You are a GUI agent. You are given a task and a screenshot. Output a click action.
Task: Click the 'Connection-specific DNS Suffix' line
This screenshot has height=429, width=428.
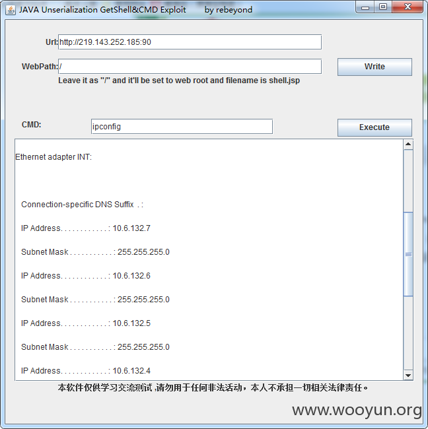point(82,205)
